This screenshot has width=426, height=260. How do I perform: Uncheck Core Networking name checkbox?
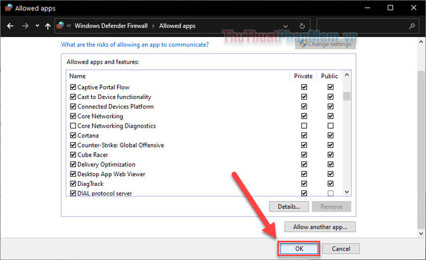click(73, 116)
